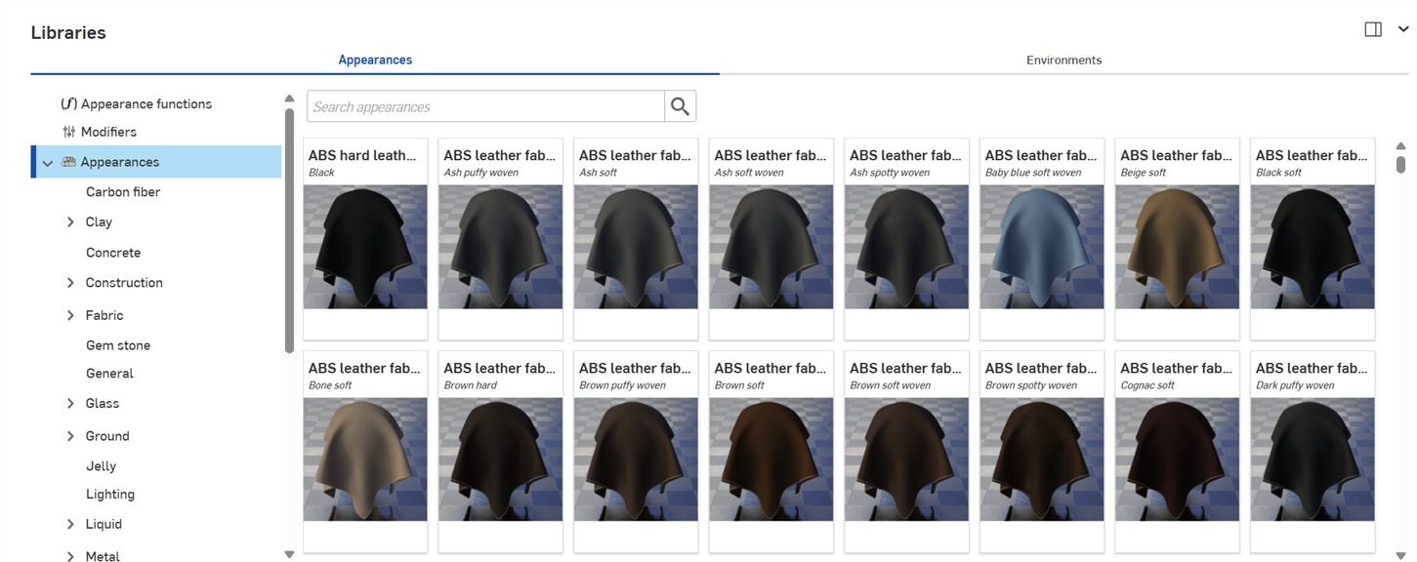Click the appearance grid vertical scrollbar
This screenshot has height=562, width=1417.
click(1400, 164)
